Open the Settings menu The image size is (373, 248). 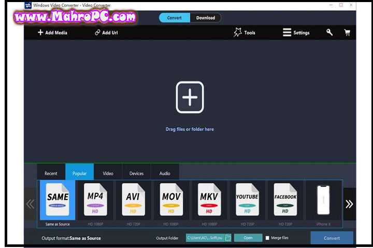point(296,33)
